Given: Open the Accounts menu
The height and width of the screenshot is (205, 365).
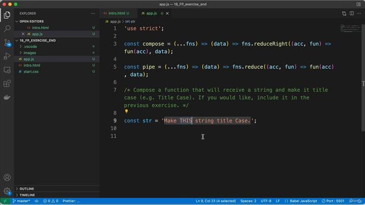Looking at the screenshot, I should (7, 177).
